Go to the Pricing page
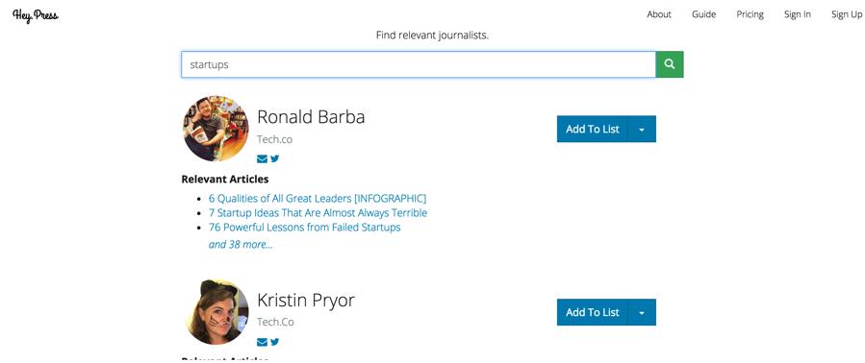This screenshot has width=865, height=363. (750, 14)
